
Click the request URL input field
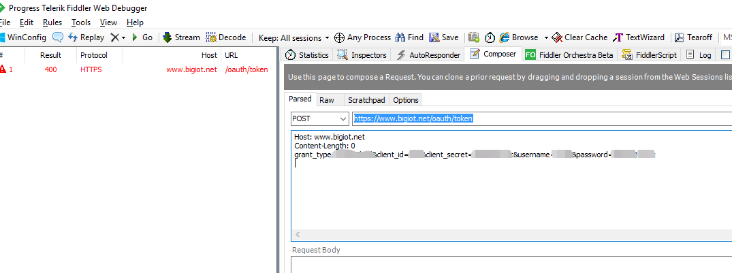point(538,118)
